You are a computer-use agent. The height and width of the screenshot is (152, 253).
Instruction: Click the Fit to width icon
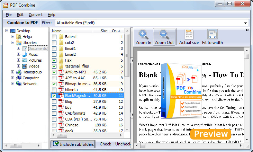pos(213,34)
